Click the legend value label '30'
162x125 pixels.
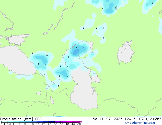point(55,124)
